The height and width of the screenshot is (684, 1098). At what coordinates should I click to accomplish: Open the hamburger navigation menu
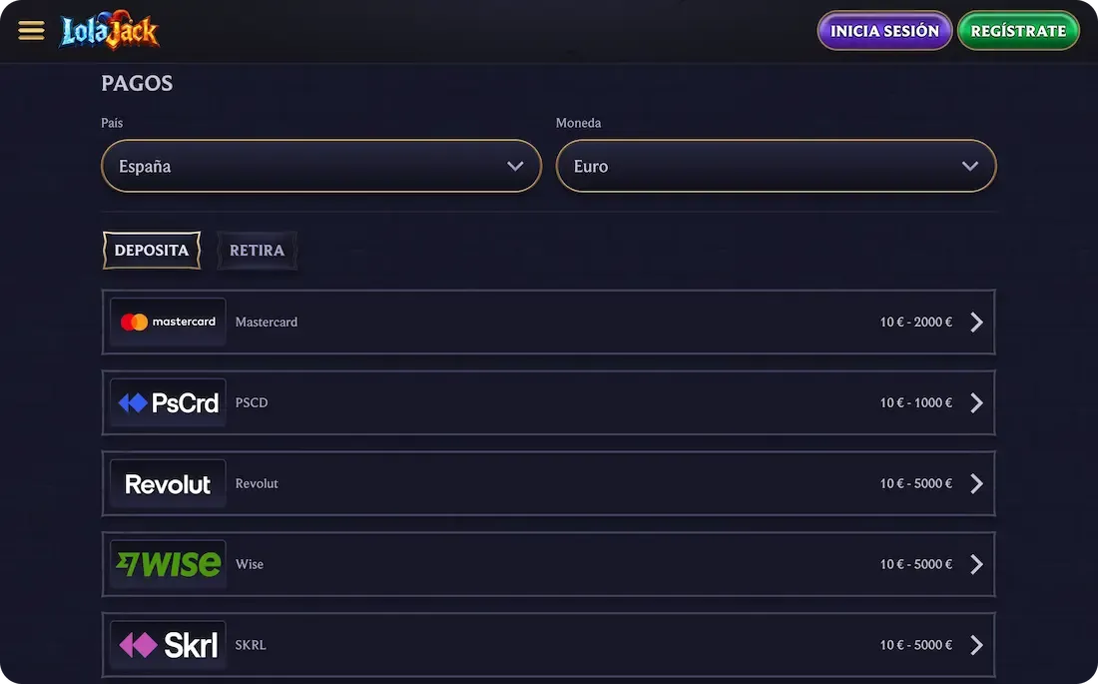[31, 30]
